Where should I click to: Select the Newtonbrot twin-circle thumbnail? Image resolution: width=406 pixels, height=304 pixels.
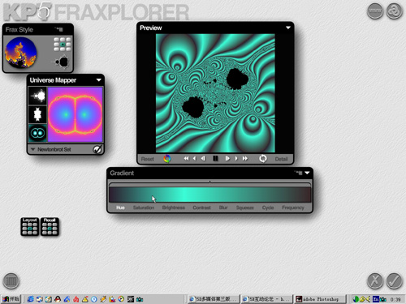click(37, 133)
